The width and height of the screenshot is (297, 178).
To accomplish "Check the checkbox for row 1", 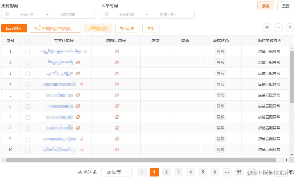I will (28, 52).
